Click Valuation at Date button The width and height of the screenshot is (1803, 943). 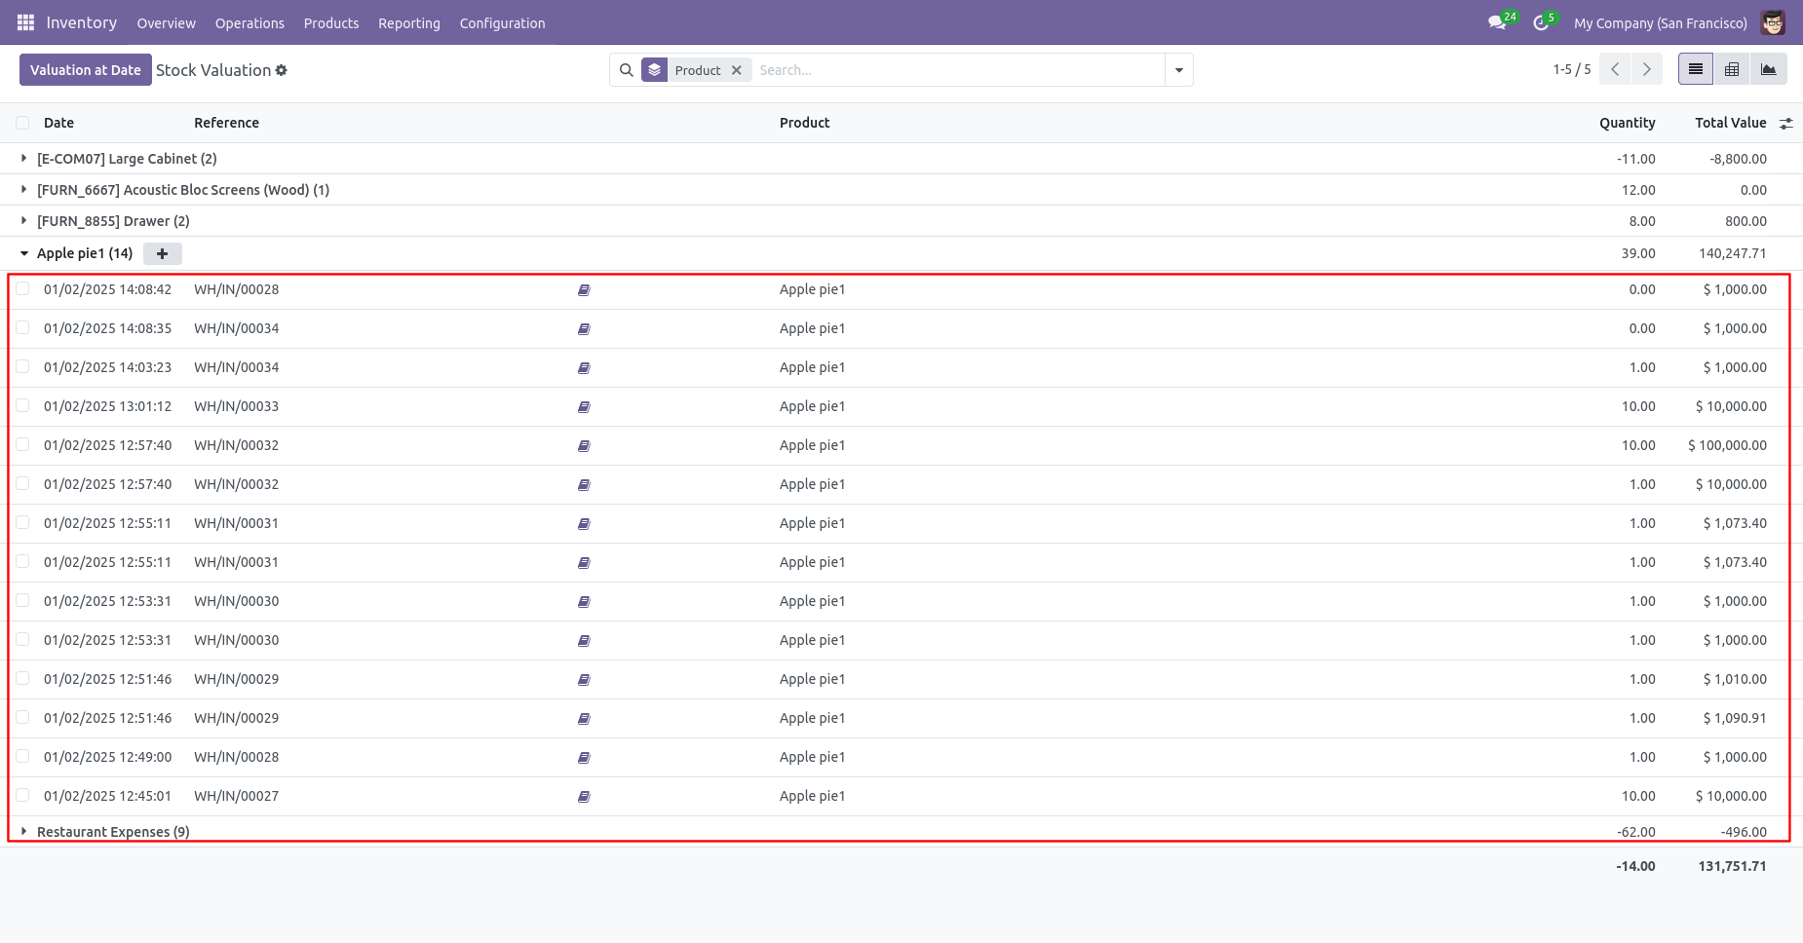86,70
